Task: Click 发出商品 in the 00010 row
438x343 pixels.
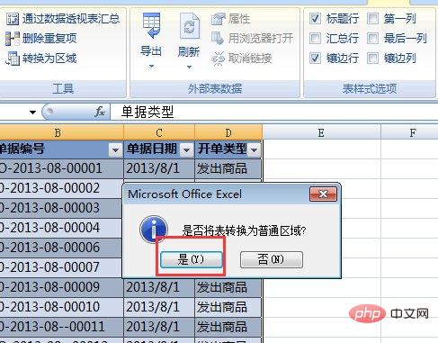Action: tap(222, 307)
